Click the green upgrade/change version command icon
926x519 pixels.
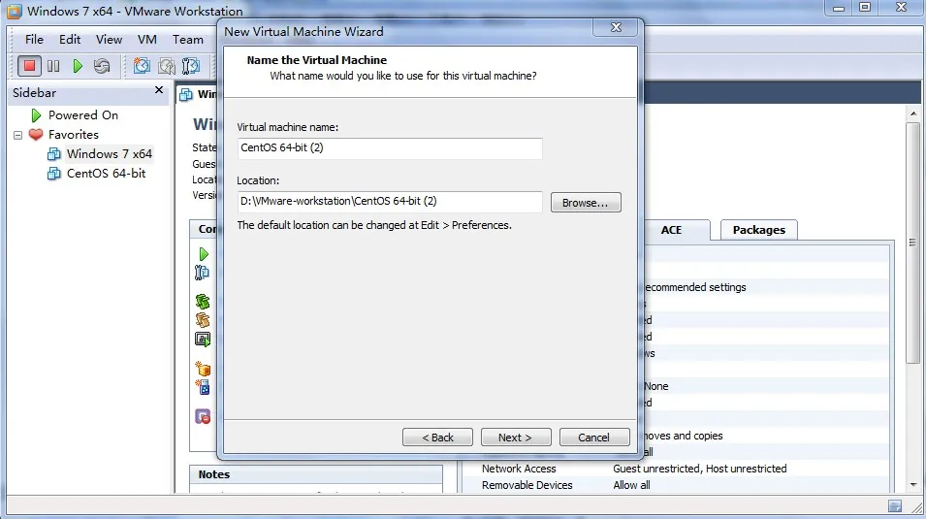pos(203,302)
